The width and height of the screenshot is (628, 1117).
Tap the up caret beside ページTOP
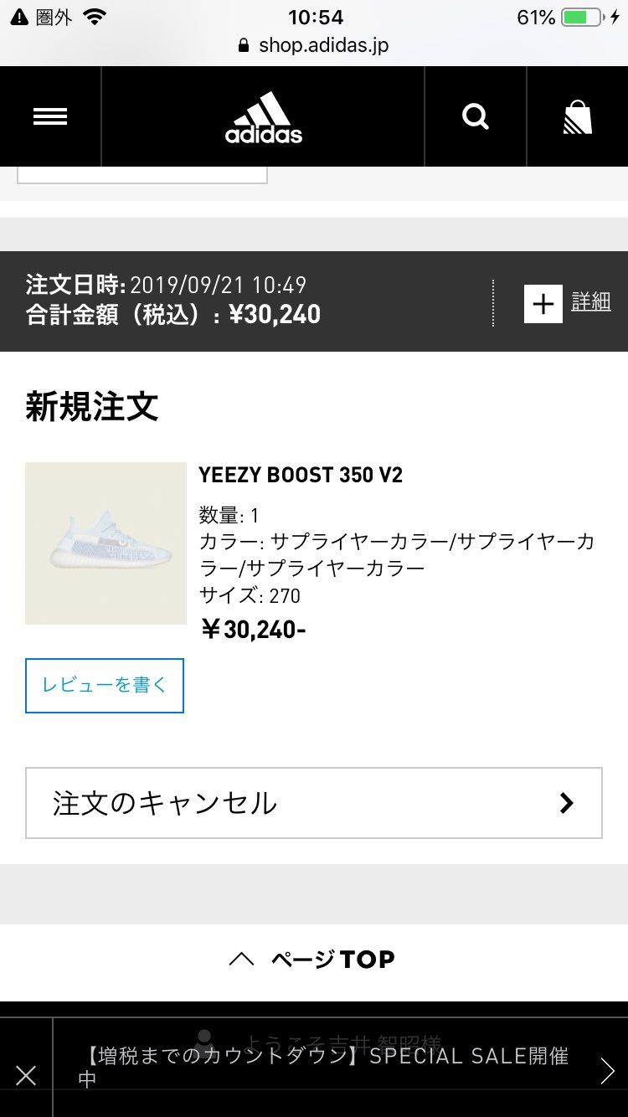pos(241,960)
